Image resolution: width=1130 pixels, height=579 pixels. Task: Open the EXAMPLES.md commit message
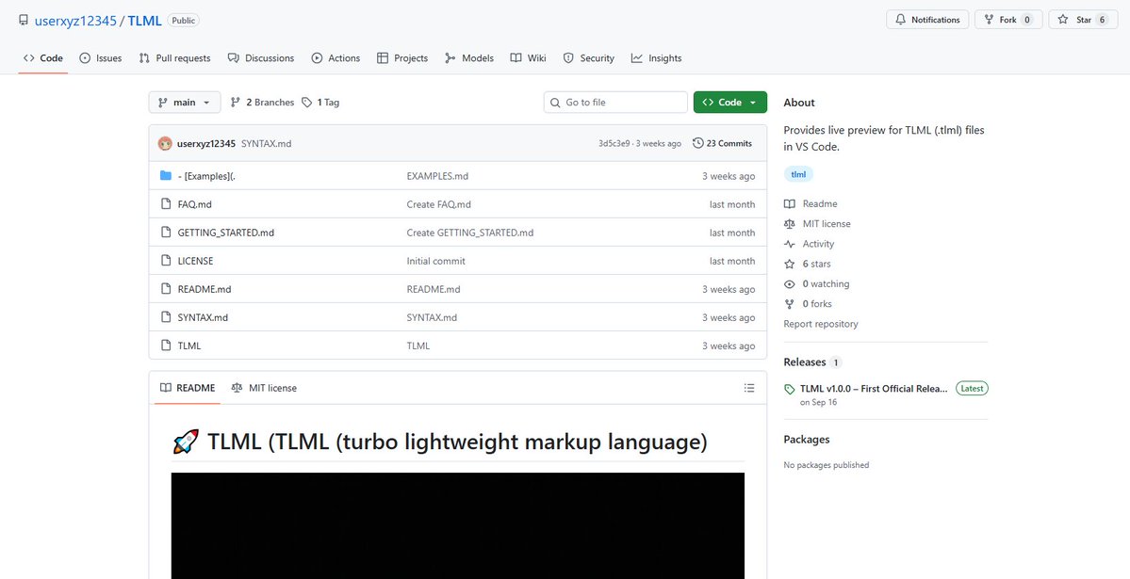[x=437, y=176]
